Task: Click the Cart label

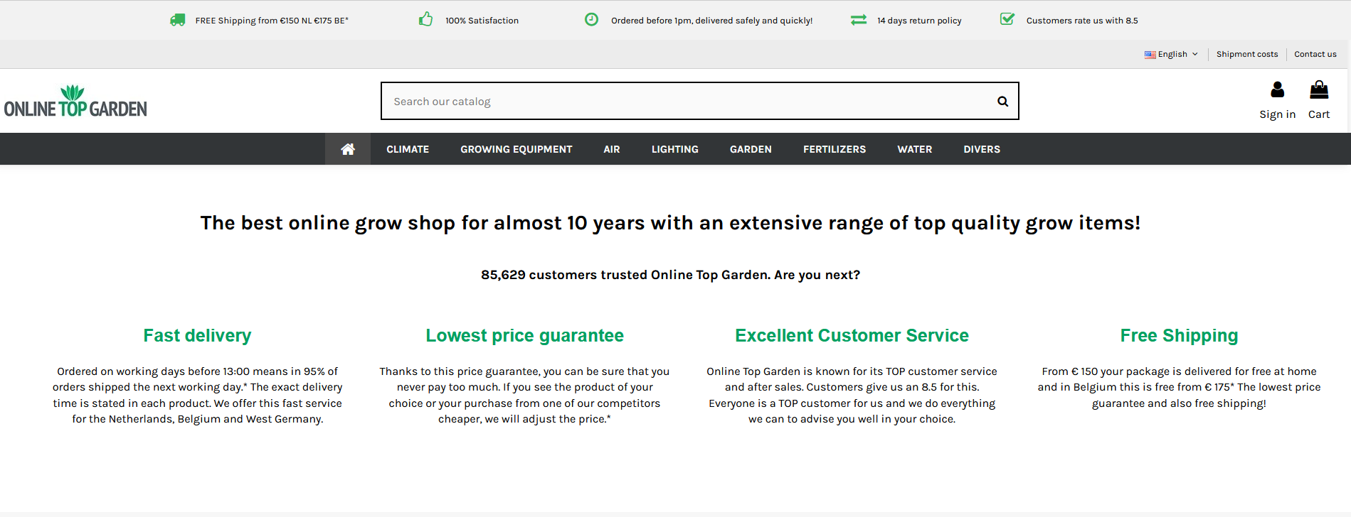Action: click(1319, 114)
